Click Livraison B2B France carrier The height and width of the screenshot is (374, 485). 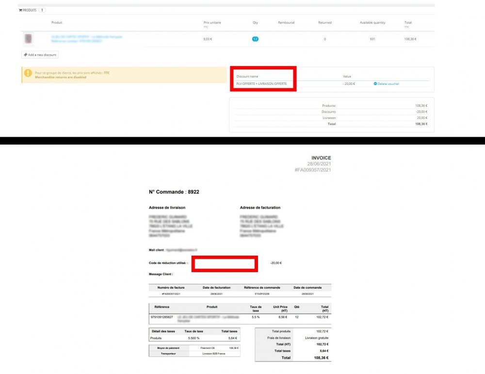tap(214, 354)
